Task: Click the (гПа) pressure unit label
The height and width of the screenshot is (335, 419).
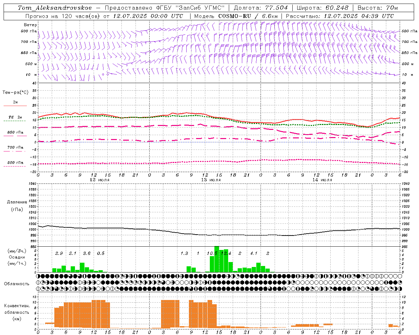Action: 17,209
